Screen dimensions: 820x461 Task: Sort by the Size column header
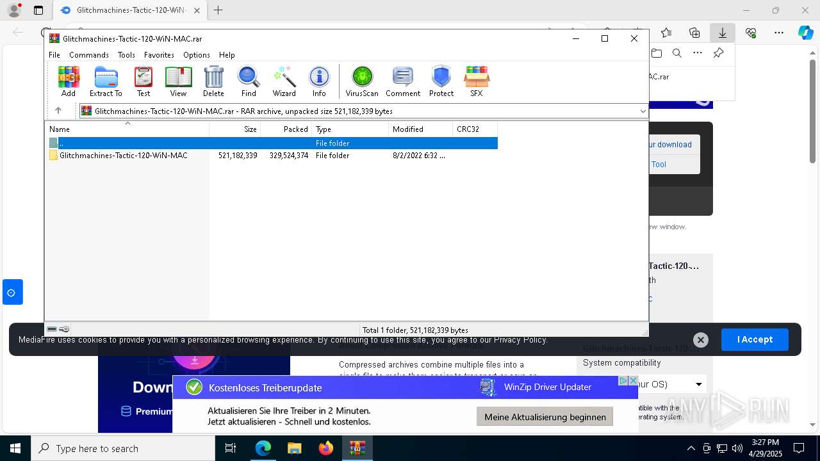(235, 129)
